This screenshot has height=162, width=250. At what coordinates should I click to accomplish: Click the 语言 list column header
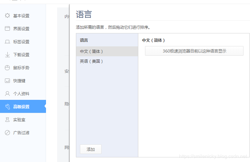click(x=84, y=40)
